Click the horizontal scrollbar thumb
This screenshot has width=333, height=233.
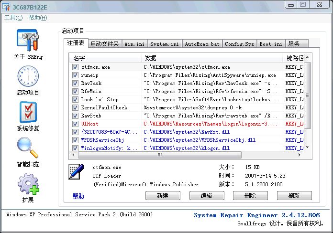pyautogui.click(x=160, y=155)
